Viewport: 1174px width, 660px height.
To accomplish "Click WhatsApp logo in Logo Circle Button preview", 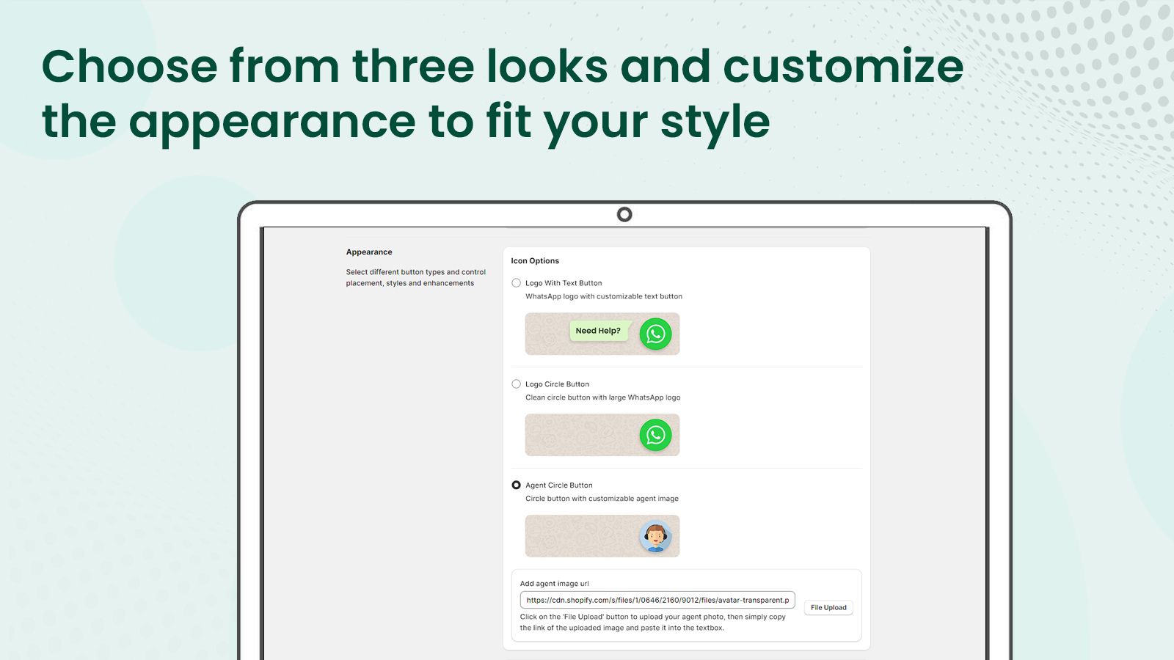I will (655, 436).
